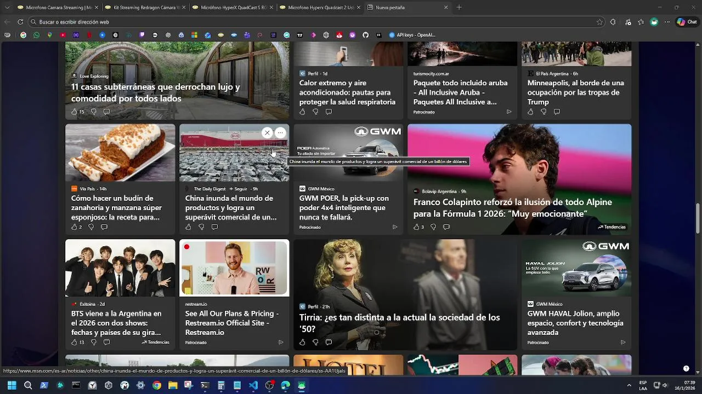The height and width of the screenshot is (394, 702).
Task: Like the BTS viene a la Argentina article
Action: tap(74, 343)
